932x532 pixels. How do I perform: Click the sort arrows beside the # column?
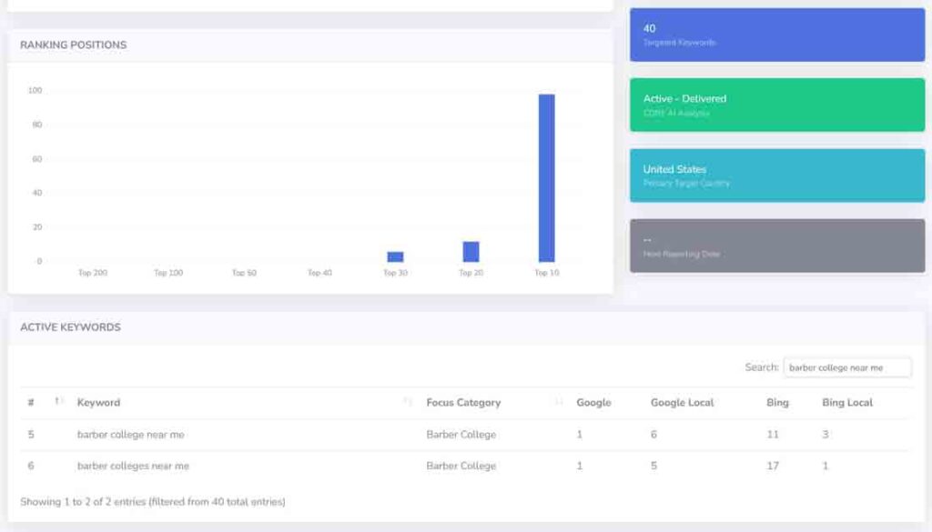57,402
